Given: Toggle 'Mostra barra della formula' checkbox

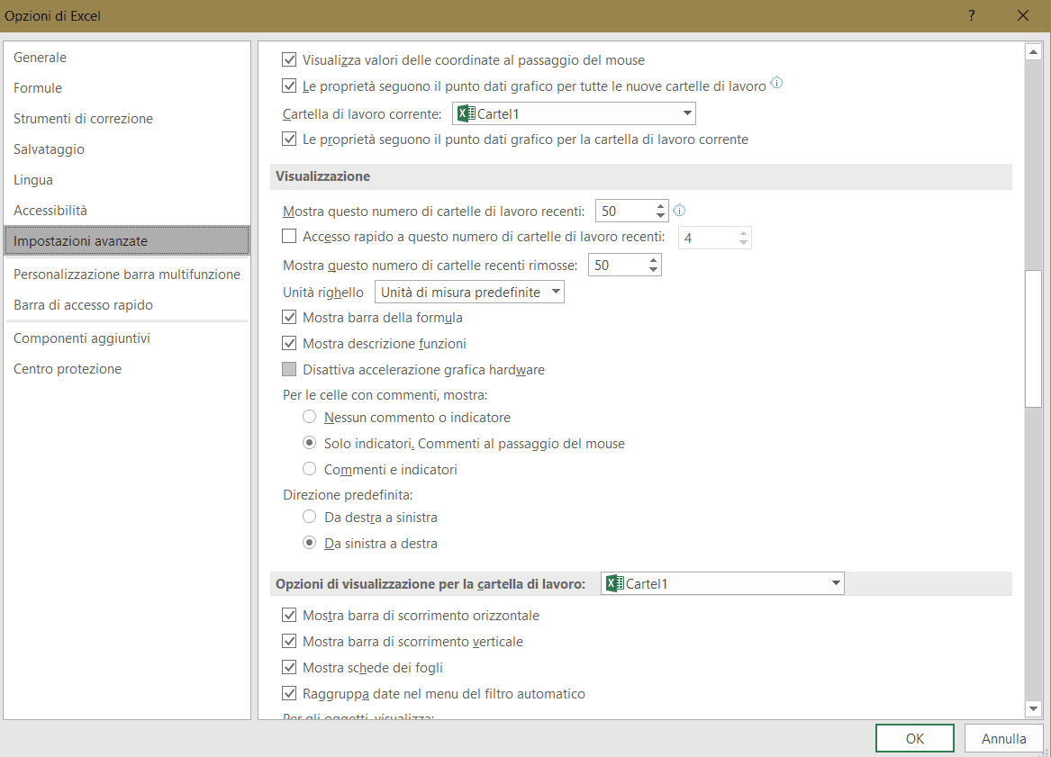Looking at the screenshot, I should click(289, 318).
